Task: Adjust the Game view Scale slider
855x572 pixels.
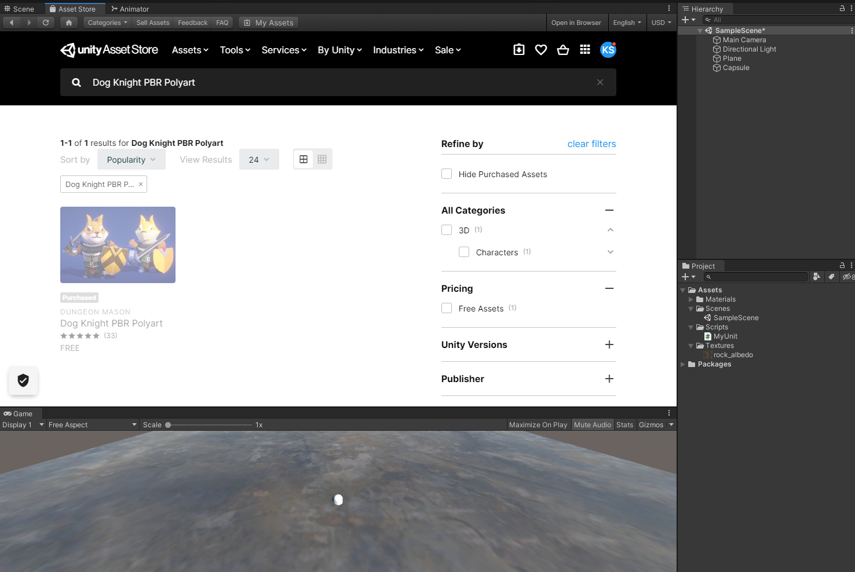Action: coord(209,425)
